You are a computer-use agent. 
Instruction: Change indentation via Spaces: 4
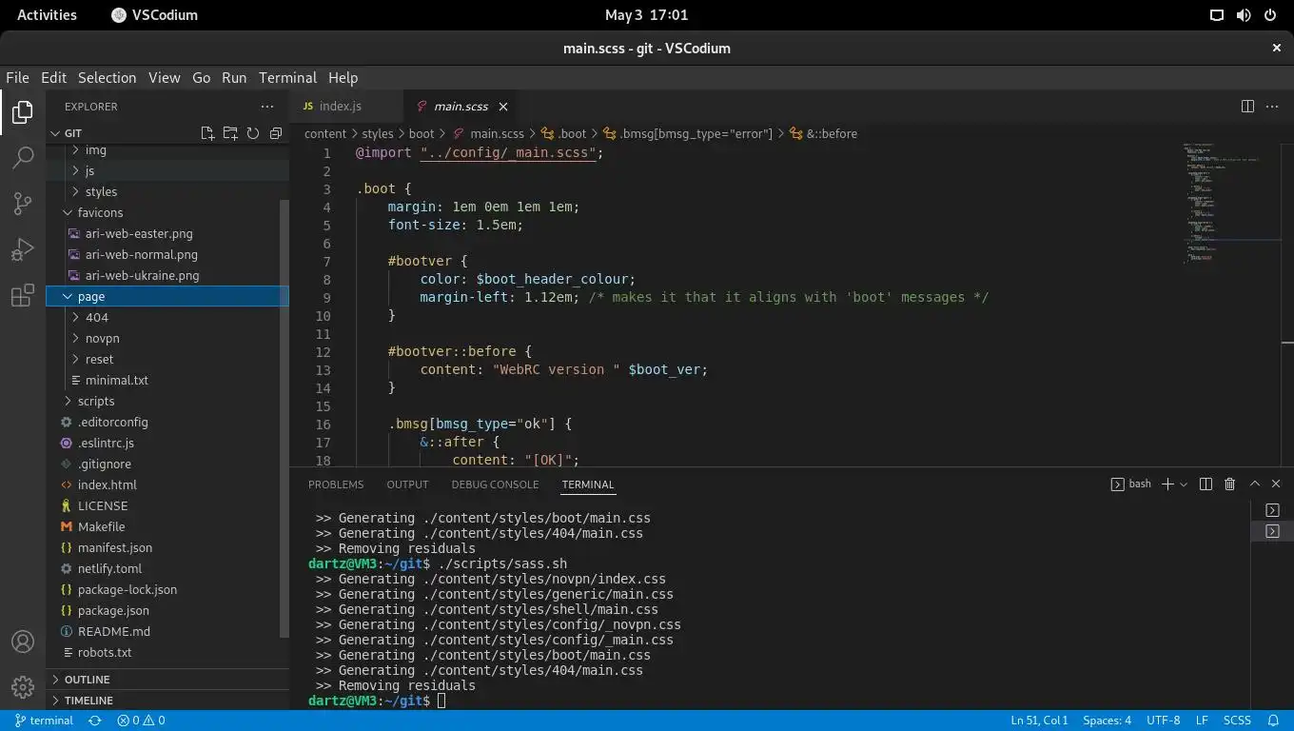tap(1107, 721)
